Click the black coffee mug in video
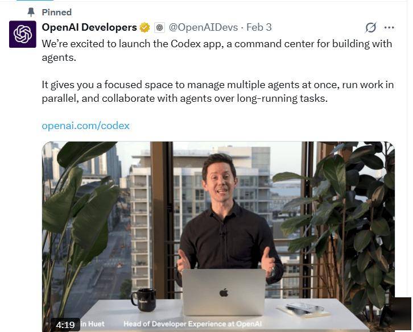 click(144, 300)
